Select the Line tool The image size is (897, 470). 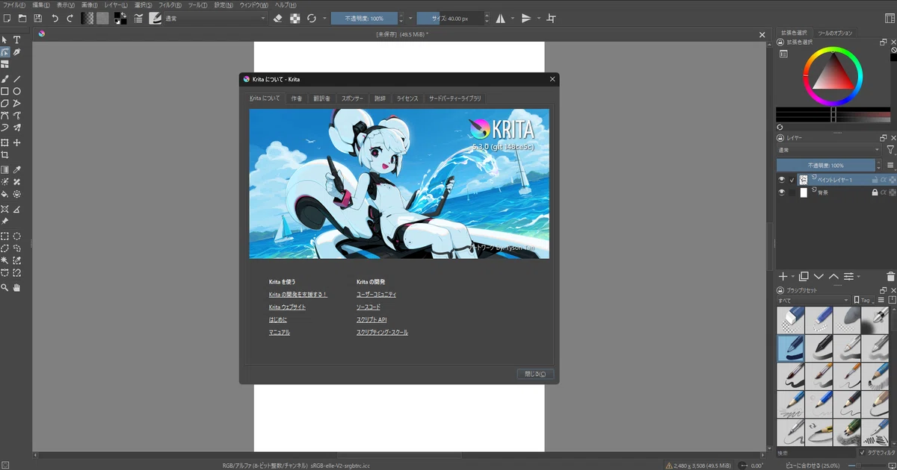[16, 78]
